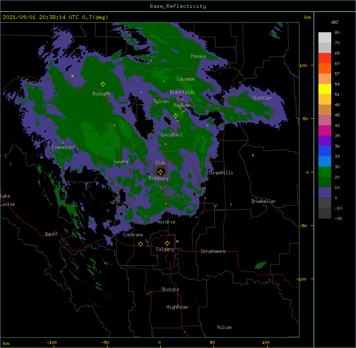The width and height of the screenshot is (356, 348).
Task: Click the Sylvan label
Action: [161, 101]
